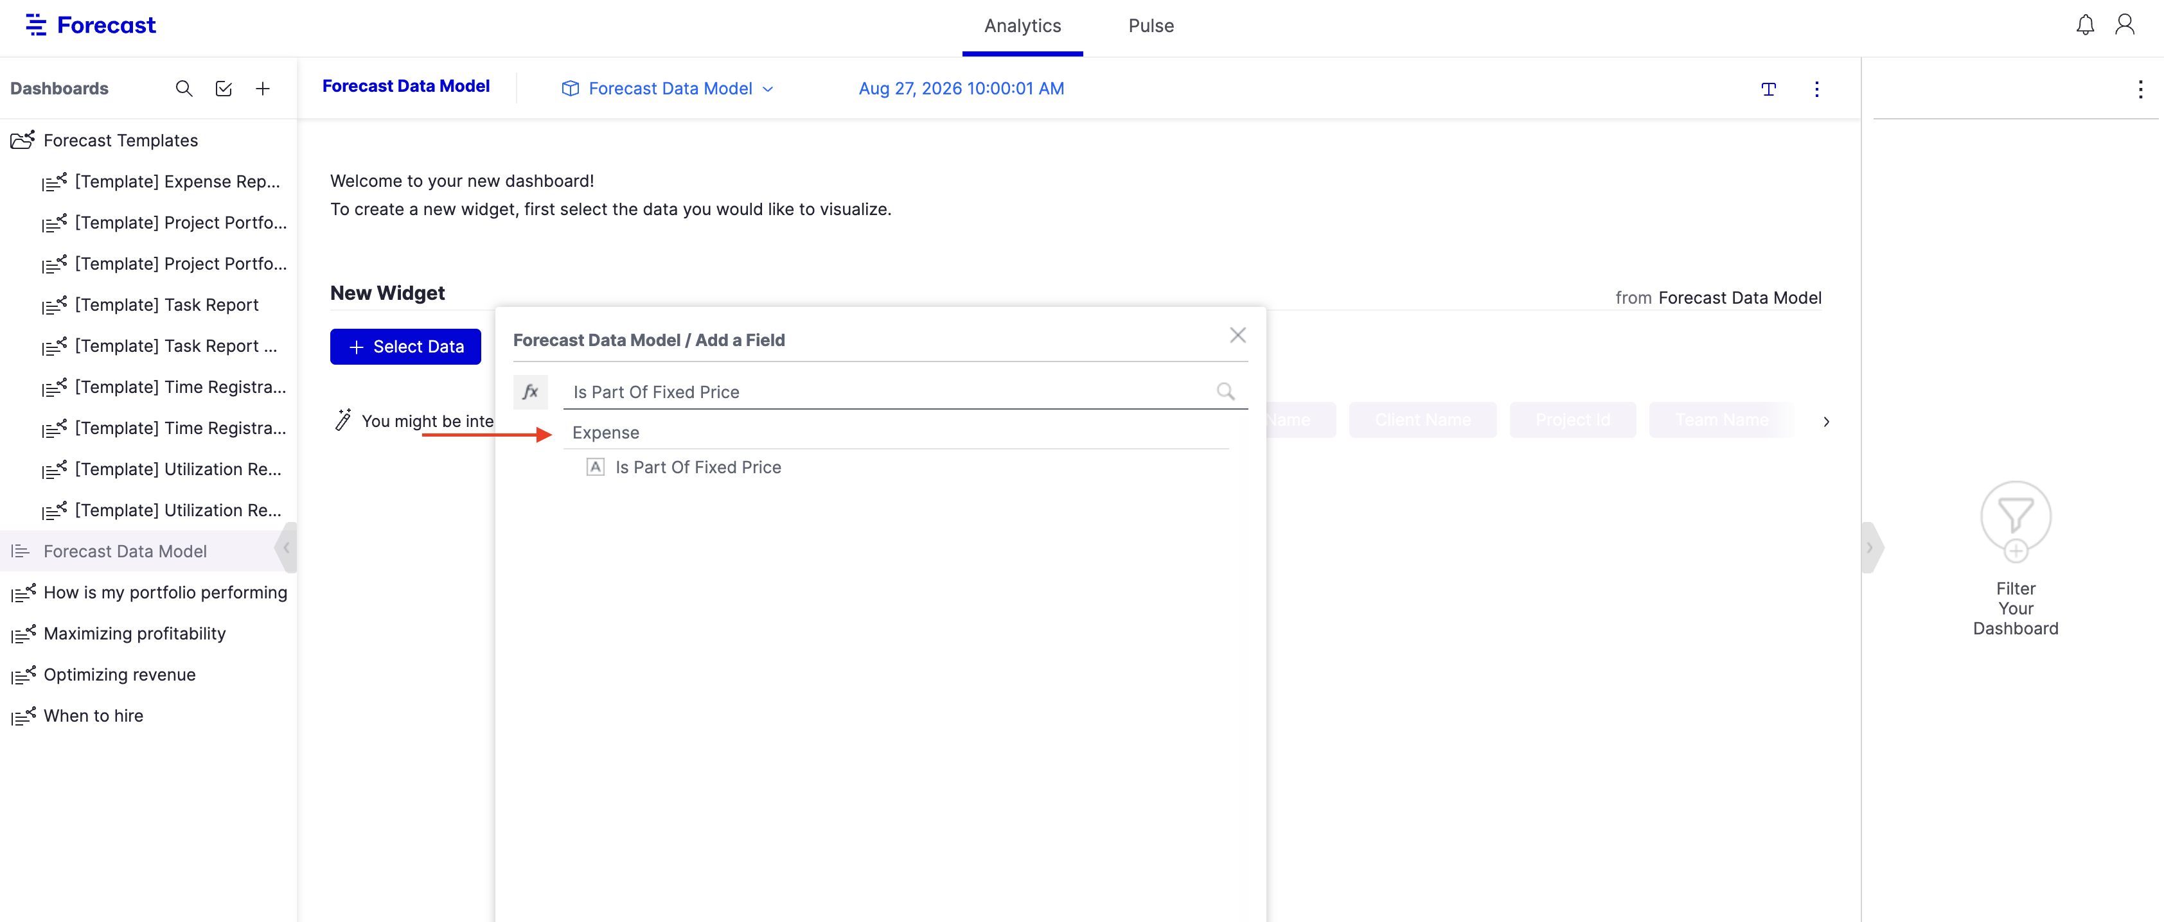Click the data model cube icon
The height and width of the screenshot is (922, 2164).
coord(571,88)
